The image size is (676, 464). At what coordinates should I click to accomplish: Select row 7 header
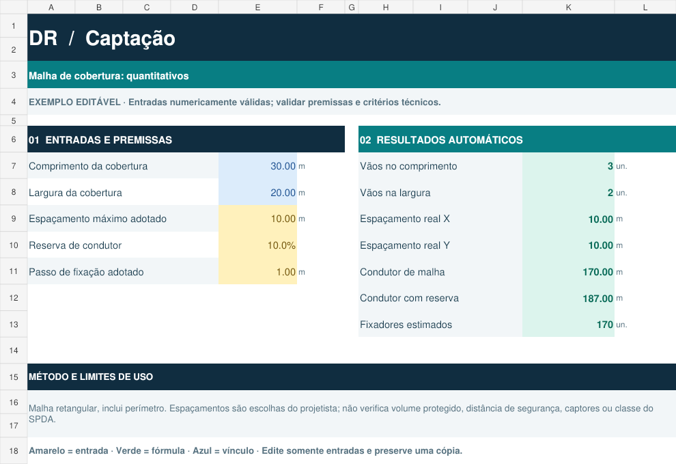14,166
